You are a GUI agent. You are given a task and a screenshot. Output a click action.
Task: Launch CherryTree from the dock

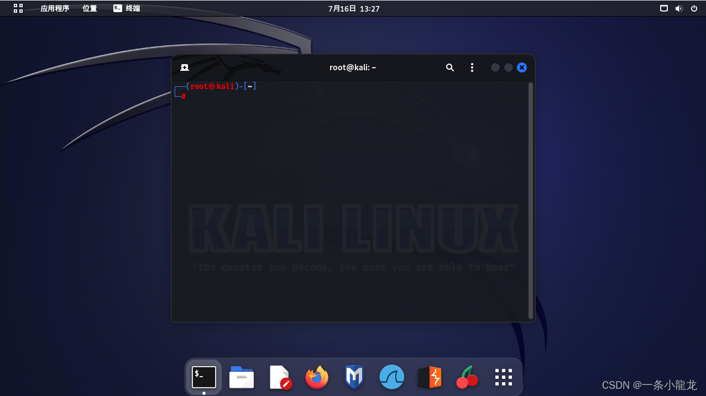click(x=467, y=377)
